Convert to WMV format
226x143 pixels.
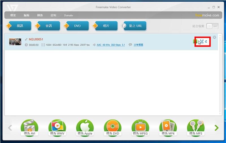tap(57, 128)
